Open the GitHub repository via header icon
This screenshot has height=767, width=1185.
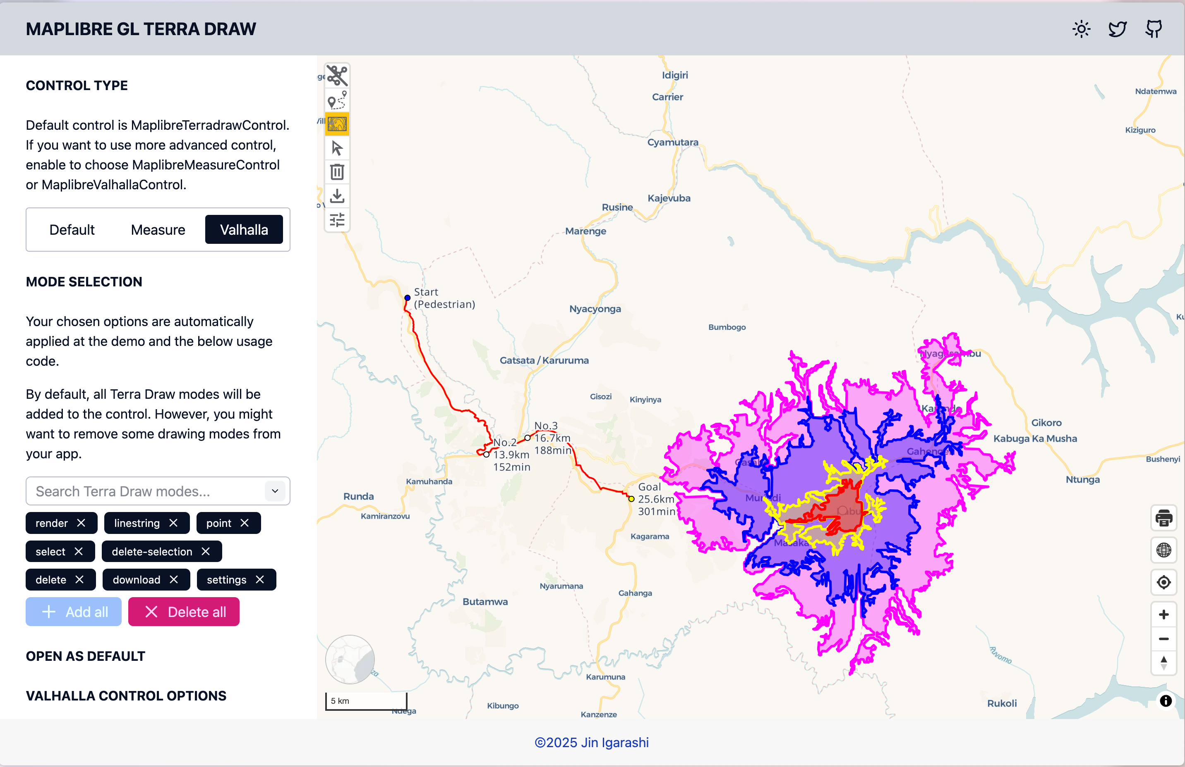1154,29
